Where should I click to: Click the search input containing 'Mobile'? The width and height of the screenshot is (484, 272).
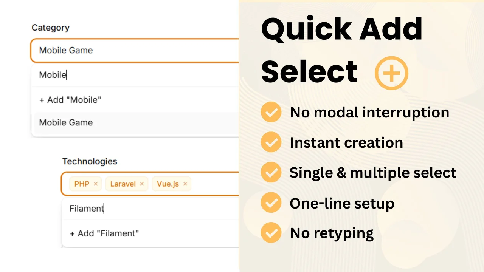coord(113,75)
